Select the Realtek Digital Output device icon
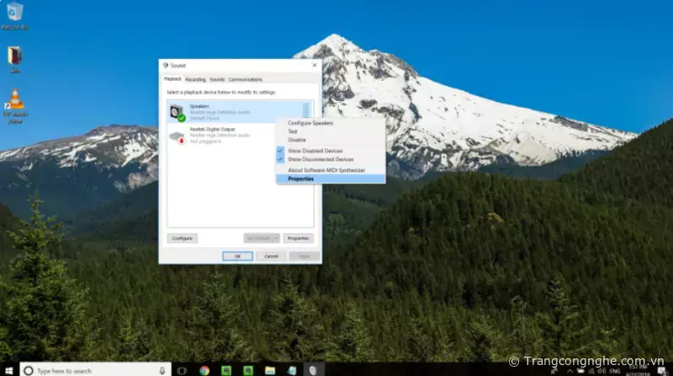 [x=177, y=135]
